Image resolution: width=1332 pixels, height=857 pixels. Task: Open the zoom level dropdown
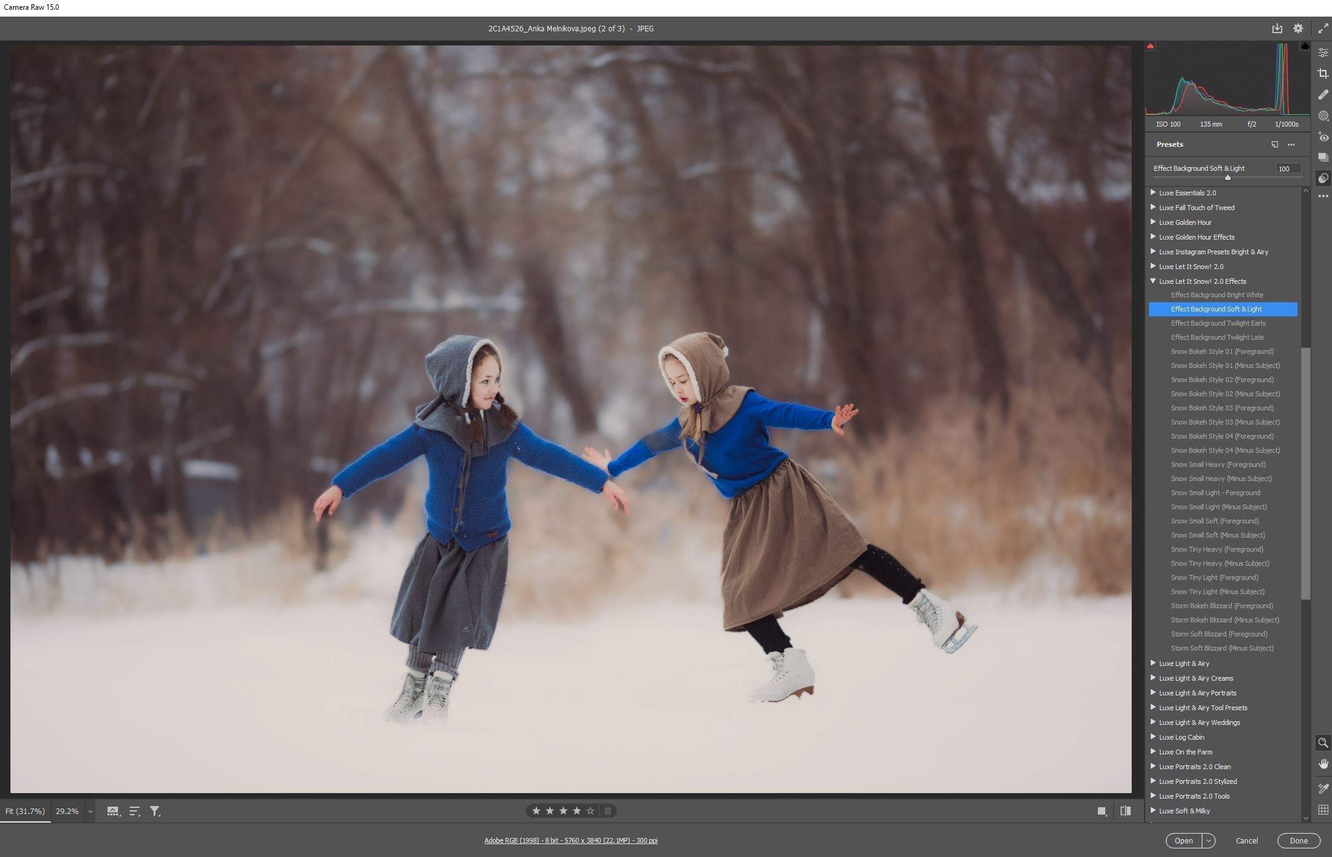pos(90,811)
